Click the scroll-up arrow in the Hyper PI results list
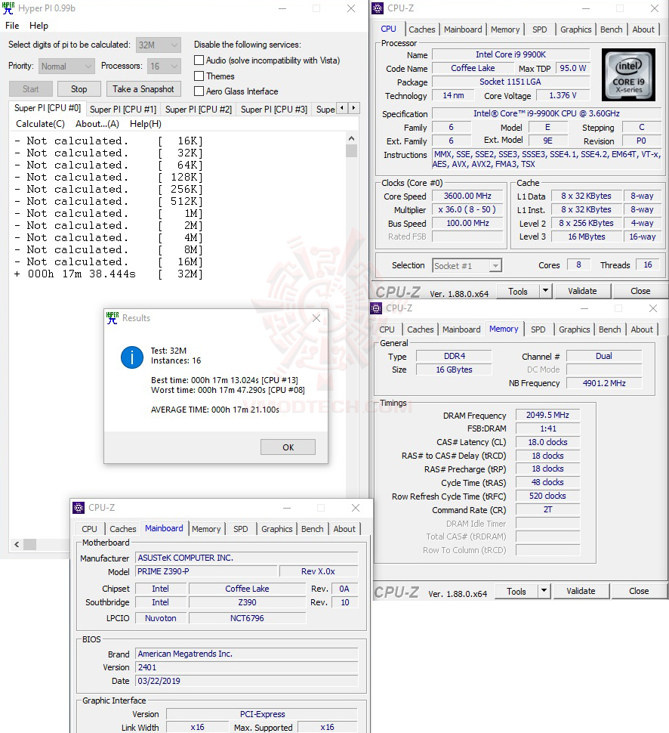 [351, 138]
